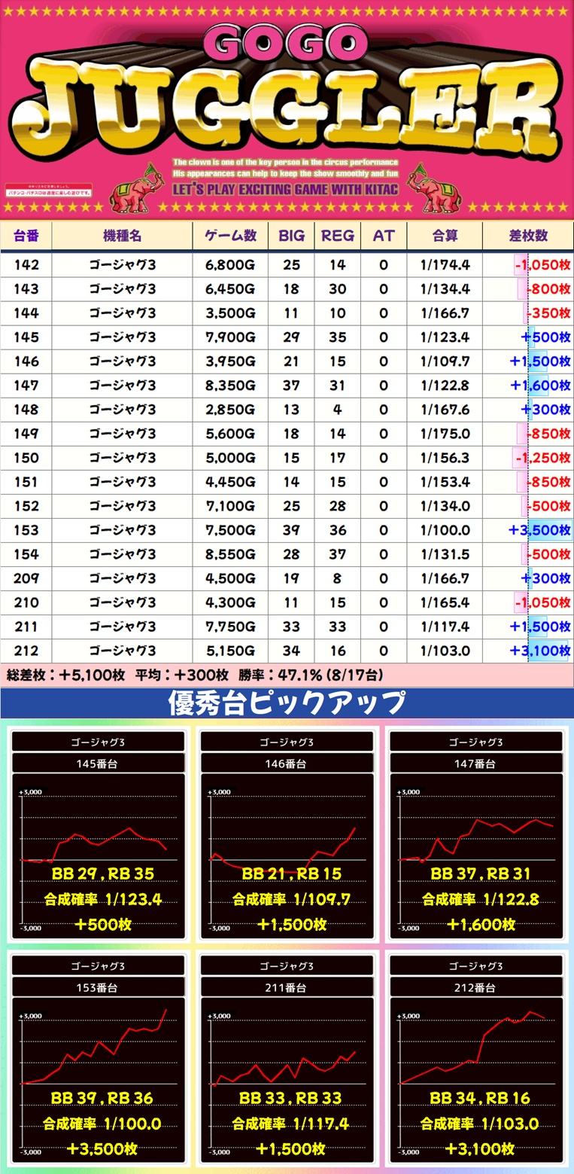Click the -1,250枚 value in row 150
The image size is (574, 1174).
tap(542, 458)
